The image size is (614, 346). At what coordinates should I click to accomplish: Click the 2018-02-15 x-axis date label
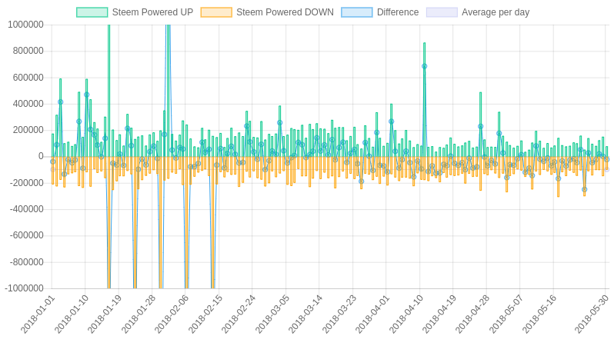click(205, 314)
